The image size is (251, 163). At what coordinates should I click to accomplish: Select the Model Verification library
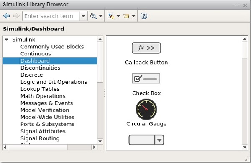coord(45,110)
